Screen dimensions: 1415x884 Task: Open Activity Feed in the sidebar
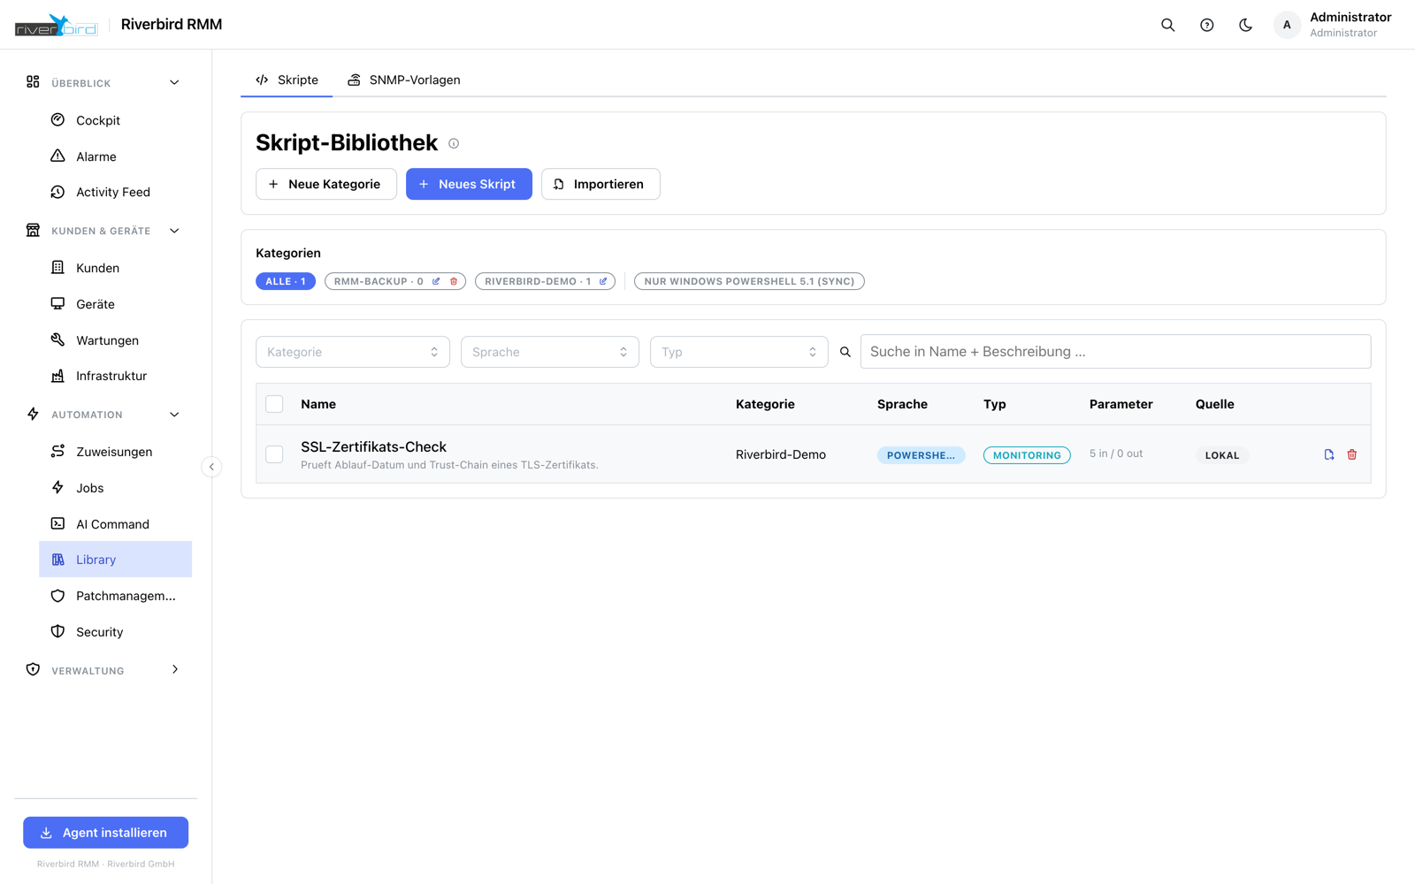[115, 192]
